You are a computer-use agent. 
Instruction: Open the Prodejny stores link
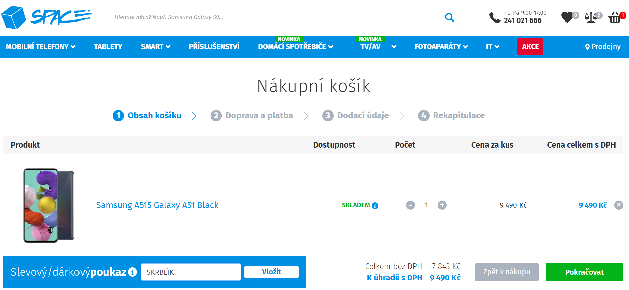pyautogui.click(x=603, y=47)
